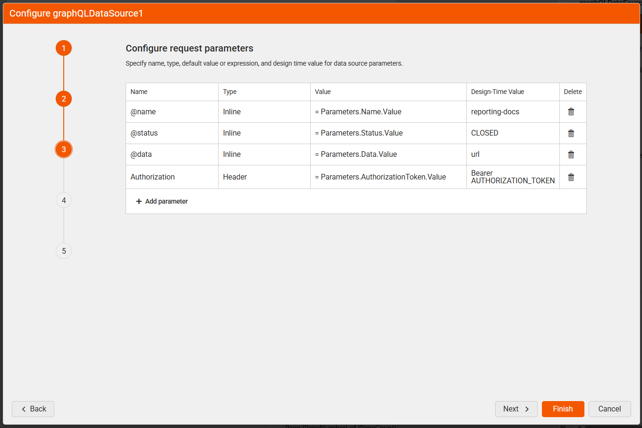Go Back to the previous step
Screen dimensions: 642x428
pyautogui.click(x=33, y=409)
